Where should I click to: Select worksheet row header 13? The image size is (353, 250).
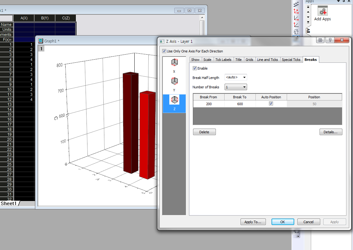(7, 105)
